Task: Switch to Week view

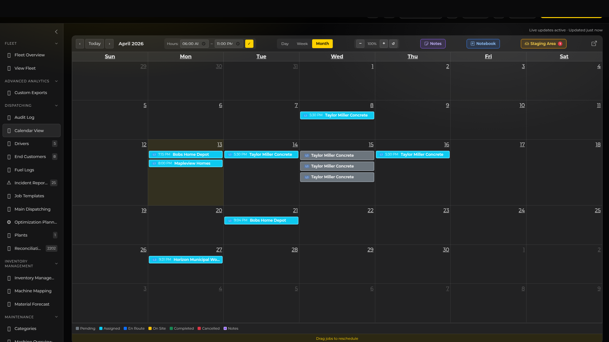Action: [302, 44]
